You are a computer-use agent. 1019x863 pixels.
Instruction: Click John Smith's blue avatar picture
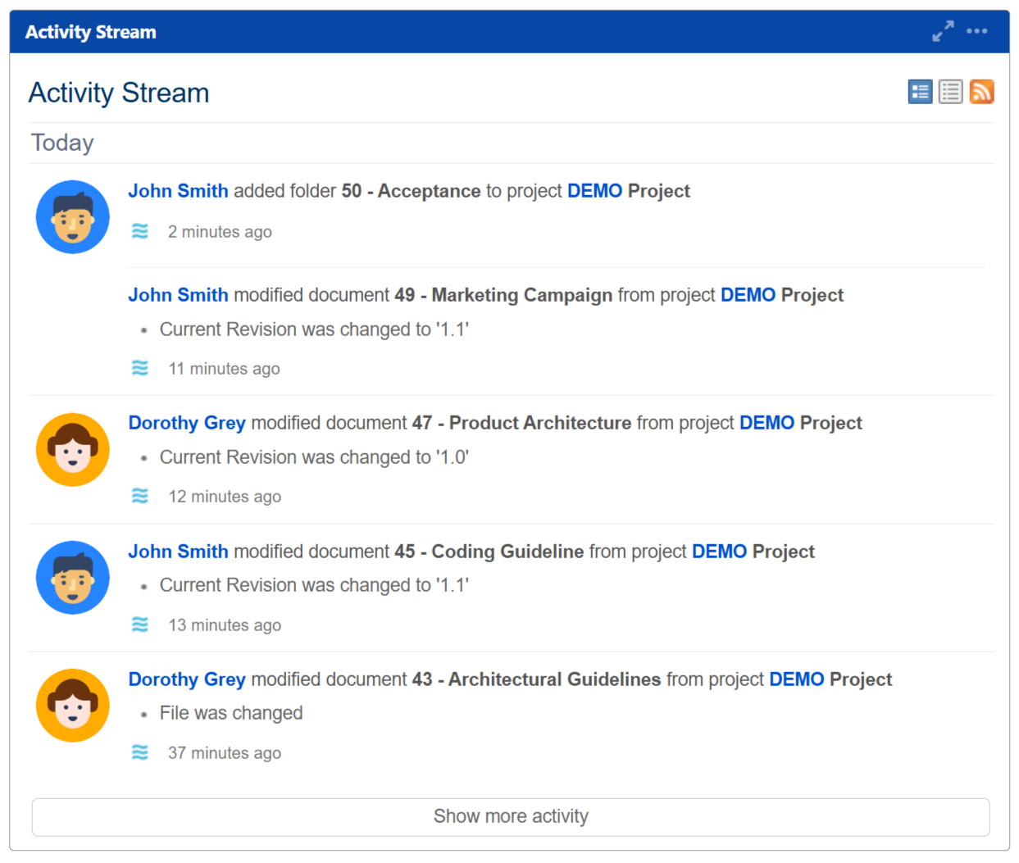point(72,216)
